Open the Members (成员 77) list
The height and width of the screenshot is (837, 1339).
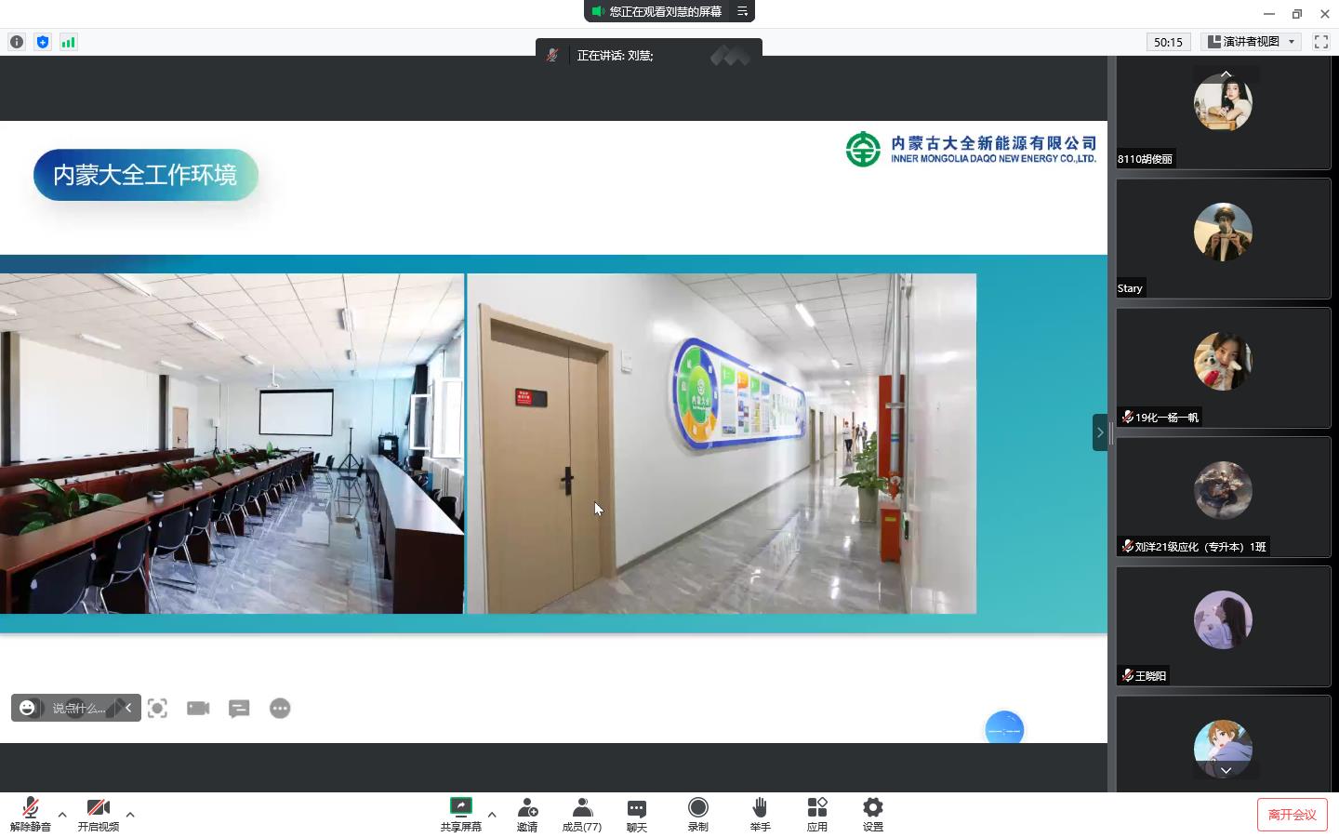tap(582, 814)
